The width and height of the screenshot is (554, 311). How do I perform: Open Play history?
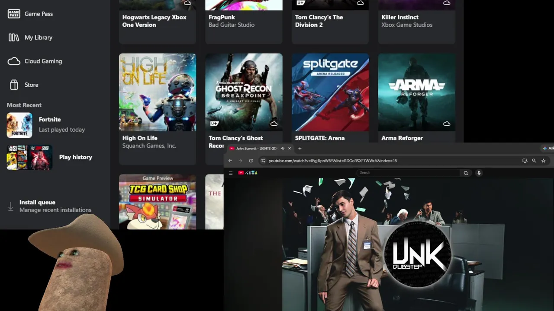coord(76,157)
